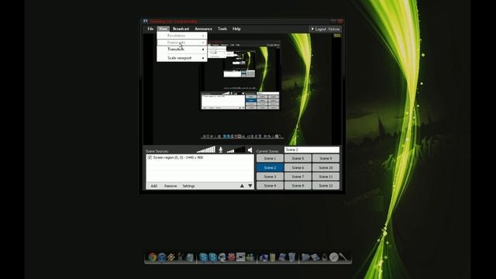Switch to Scene 3

pos(270,177)
